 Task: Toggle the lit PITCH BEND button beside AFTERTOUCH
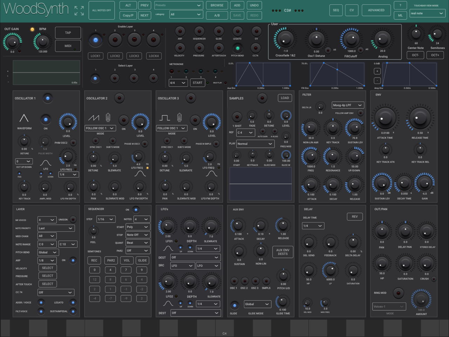click(x=237, y=48)
